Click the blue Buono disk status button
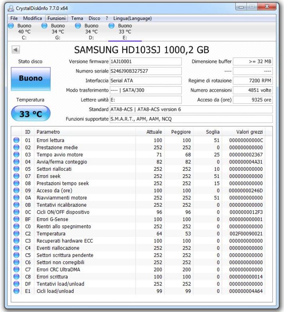 click(31, 79)
